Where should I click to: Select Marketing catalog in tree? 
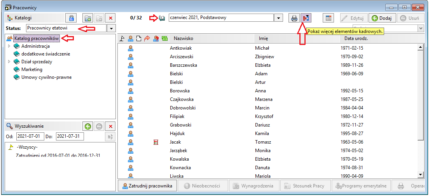tap(32, 69)
